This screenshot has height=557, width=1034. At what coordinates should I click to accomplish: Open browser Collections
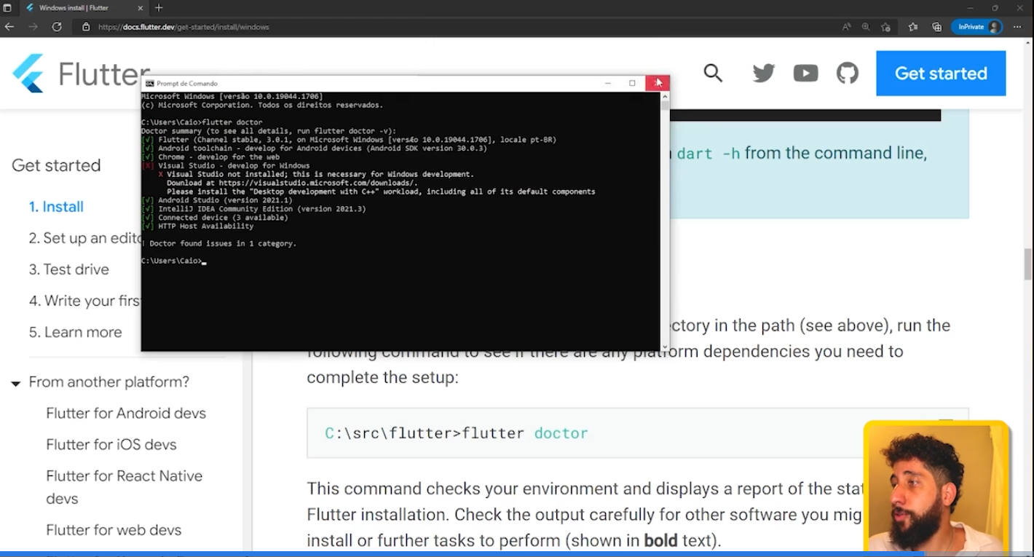point(937,27)
